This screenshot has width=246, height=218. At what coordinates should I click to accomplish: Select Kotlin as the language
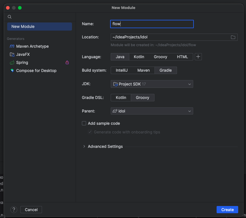point(139,57)
